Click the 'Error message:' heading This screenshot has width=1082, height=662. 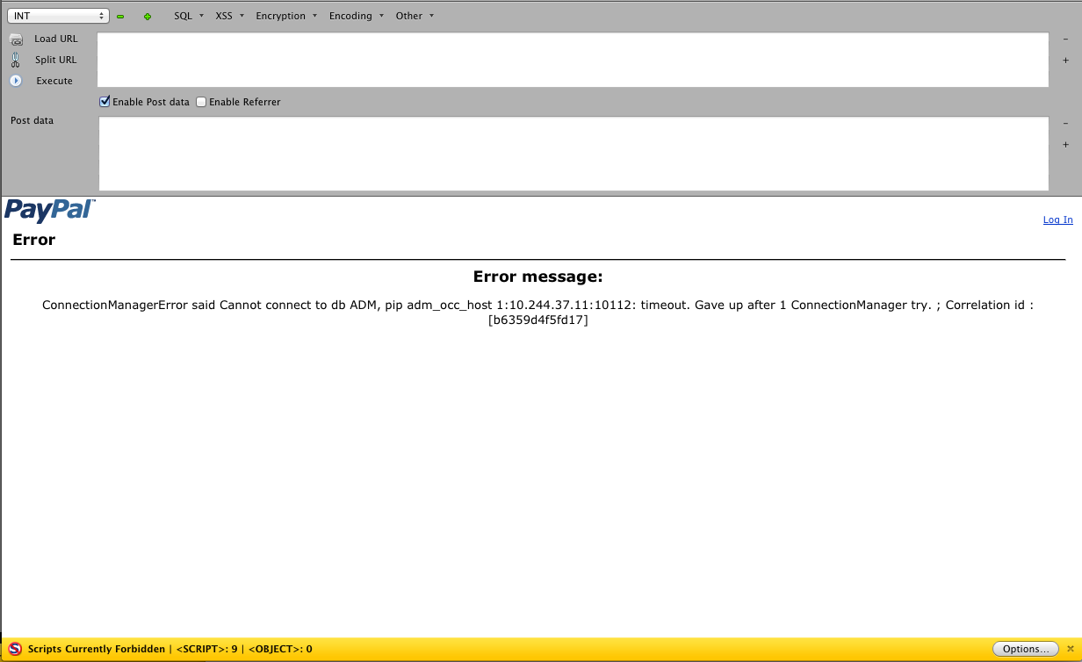coord(538,277)
